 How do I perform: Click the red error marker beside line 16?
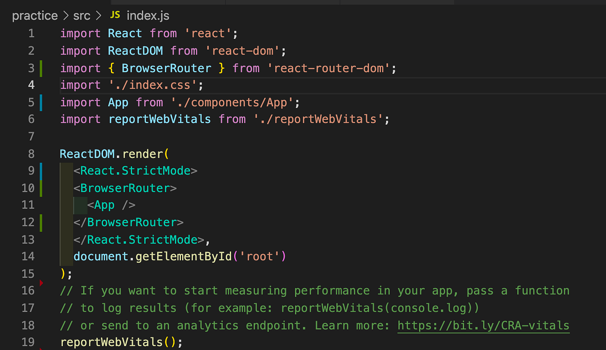[x=41, y=283]
